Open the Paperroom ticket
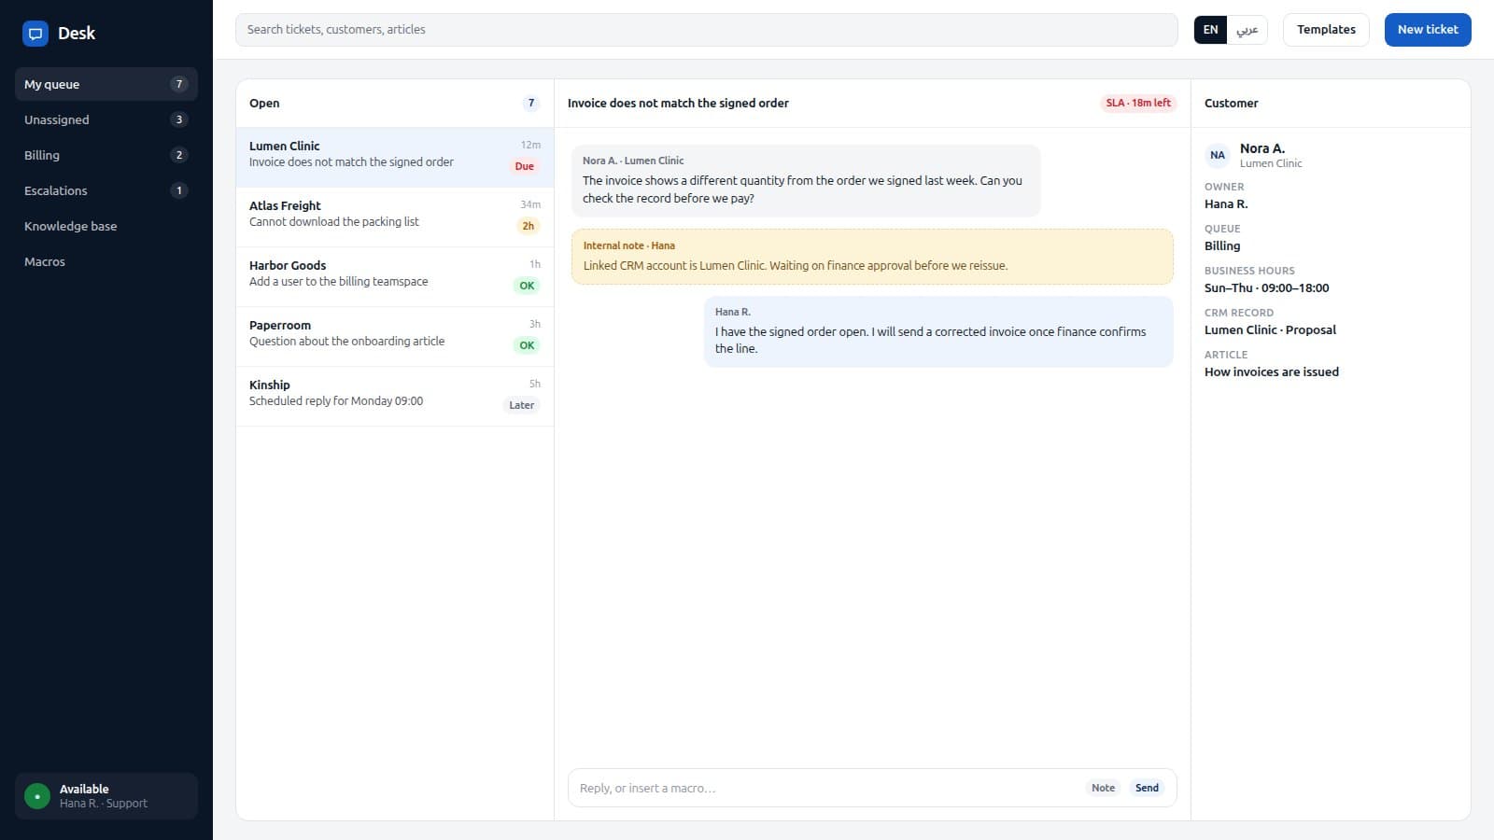Image resolution: width=1494 pixels, height=840 pixels. 395,337
